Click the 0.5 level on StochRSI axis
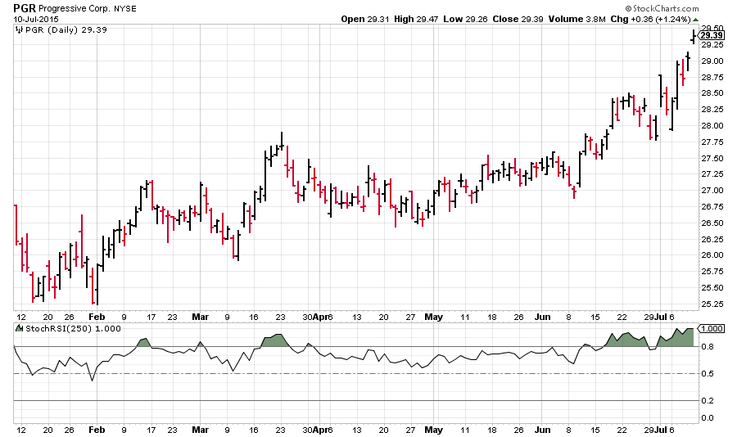Viewport: 737px width, 437px height. 708,373
